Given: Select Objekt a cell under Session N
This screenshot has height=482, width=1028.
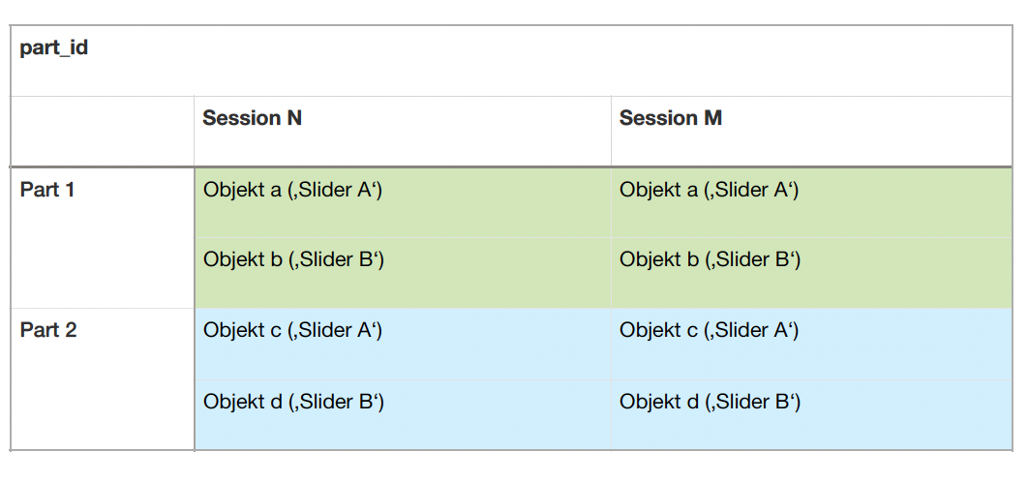Looking at the screenshot, I should click(x=403, y=202).
